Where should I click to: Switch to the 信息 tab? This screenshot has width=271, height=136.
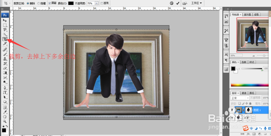(256, 15)
